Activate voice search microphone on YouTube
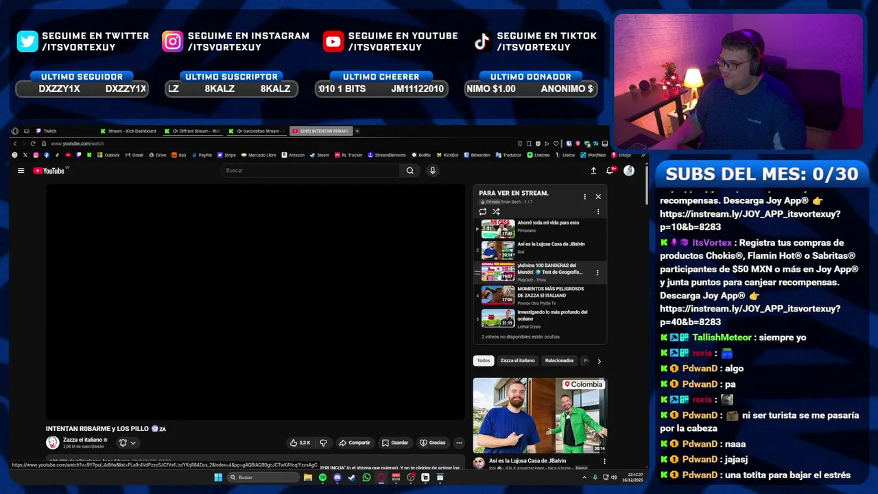 point(432,170)
